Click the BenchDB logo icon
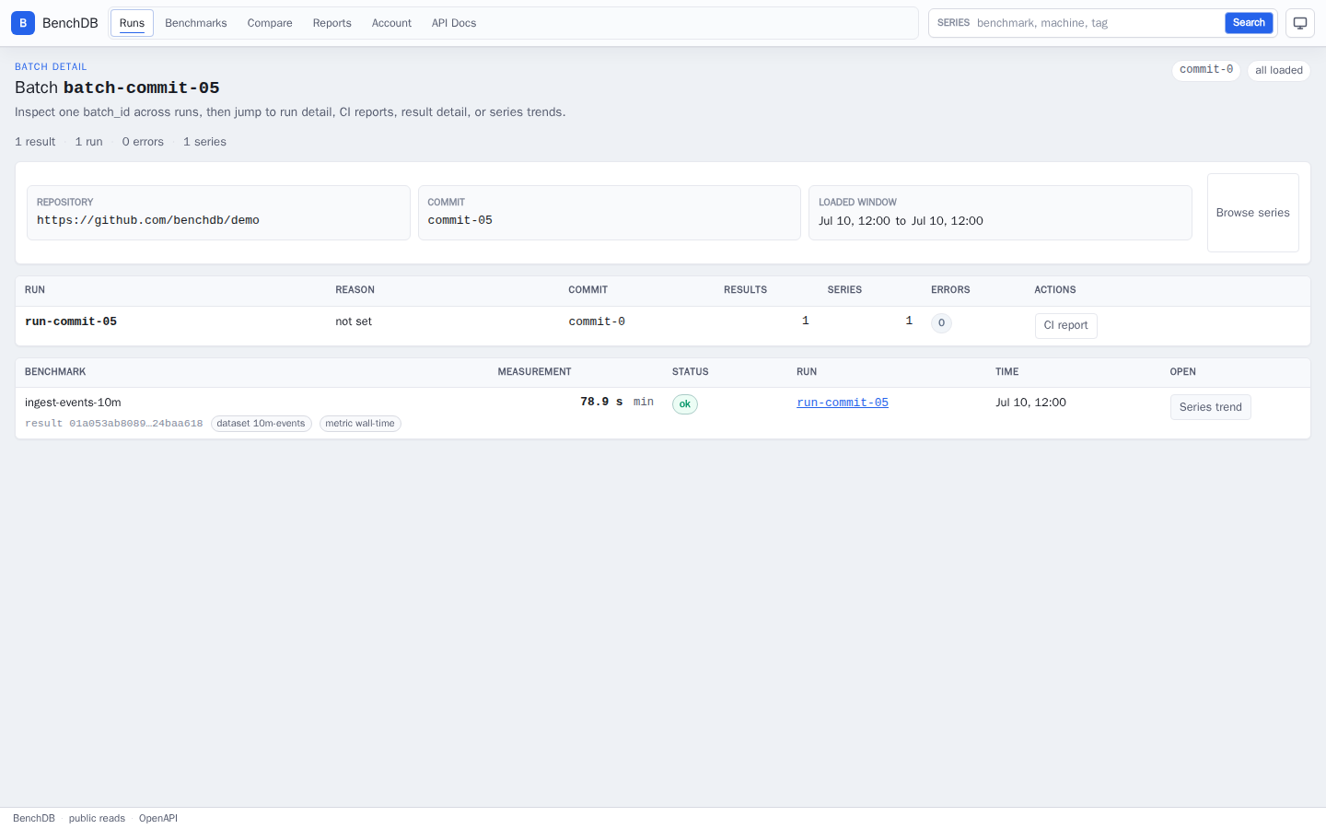1326x829 pixels. click(23, 23)
